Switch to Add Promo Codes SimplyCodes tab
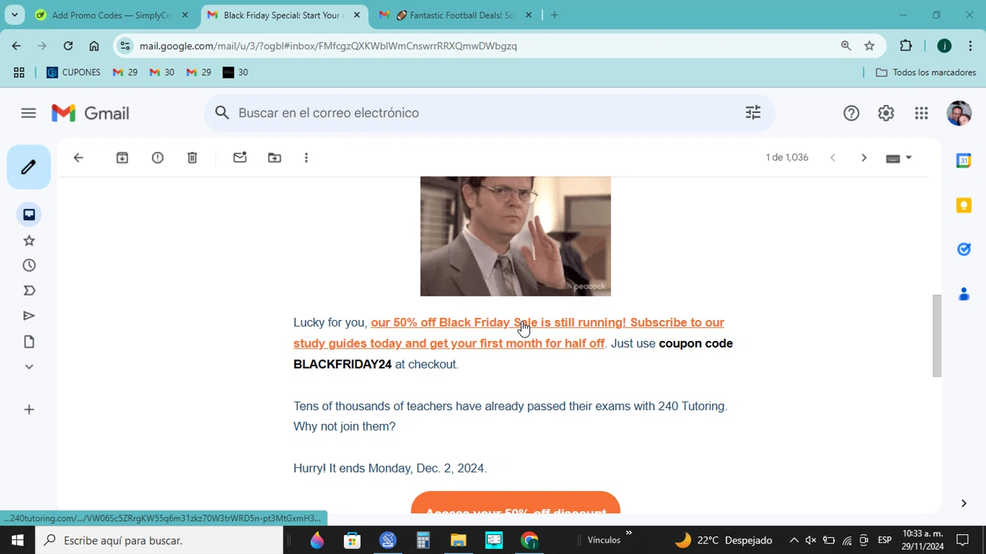This screenshot has height=554, width=986. coord(112,15)
